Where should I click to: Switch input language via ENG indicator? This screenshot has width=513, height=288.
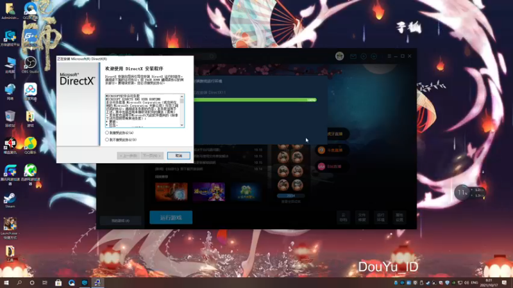[x=475, y=282]
